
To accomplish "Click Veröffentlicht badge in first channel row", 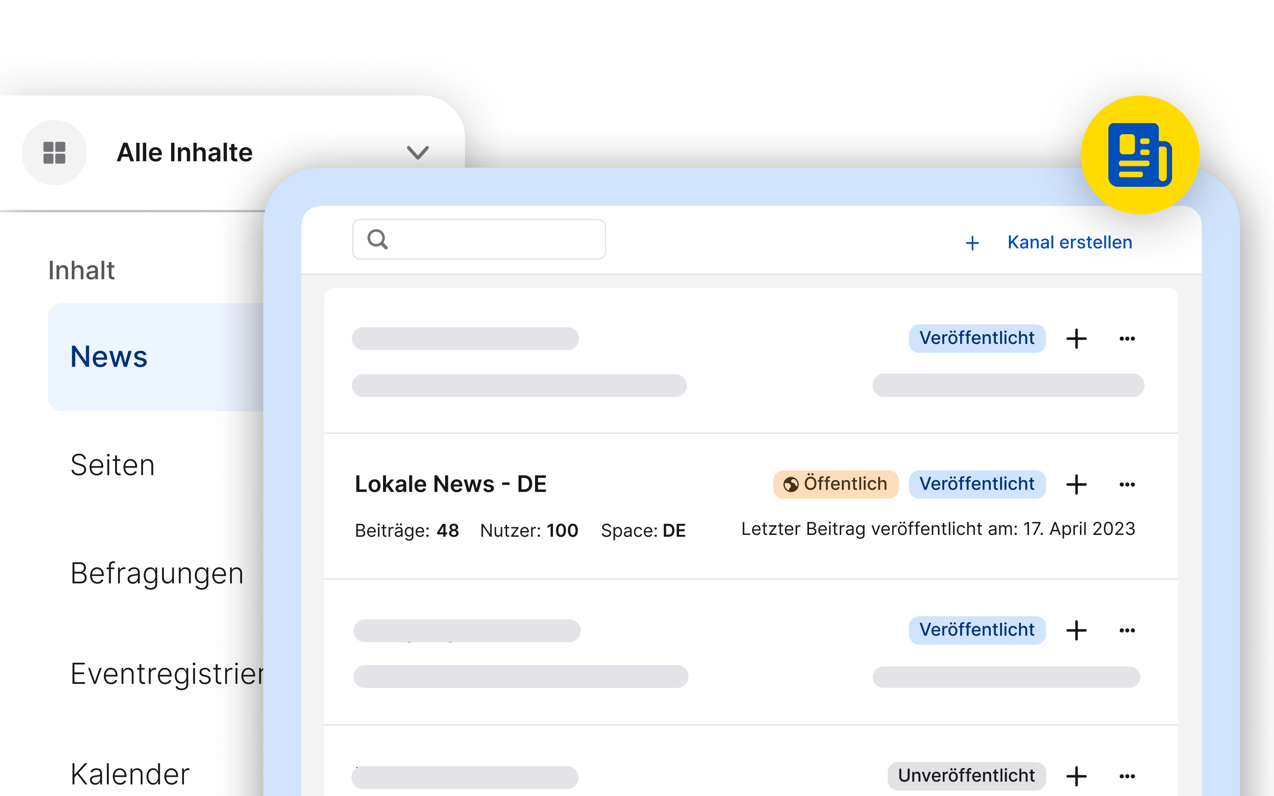I will (977, 338).
